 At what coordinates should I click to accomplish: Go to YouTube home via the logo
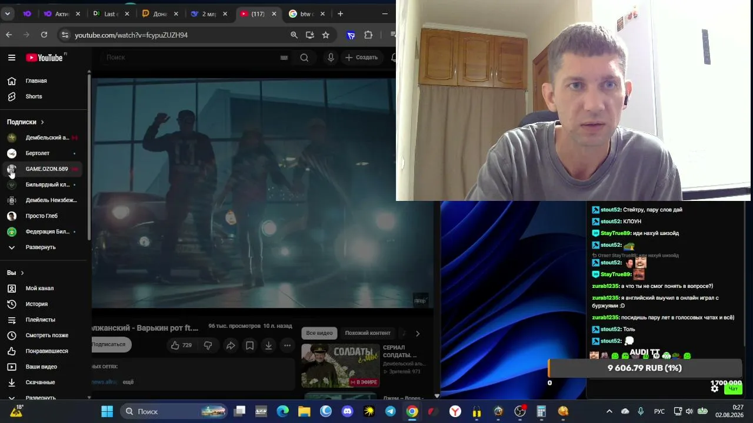(x=44, y=58)
